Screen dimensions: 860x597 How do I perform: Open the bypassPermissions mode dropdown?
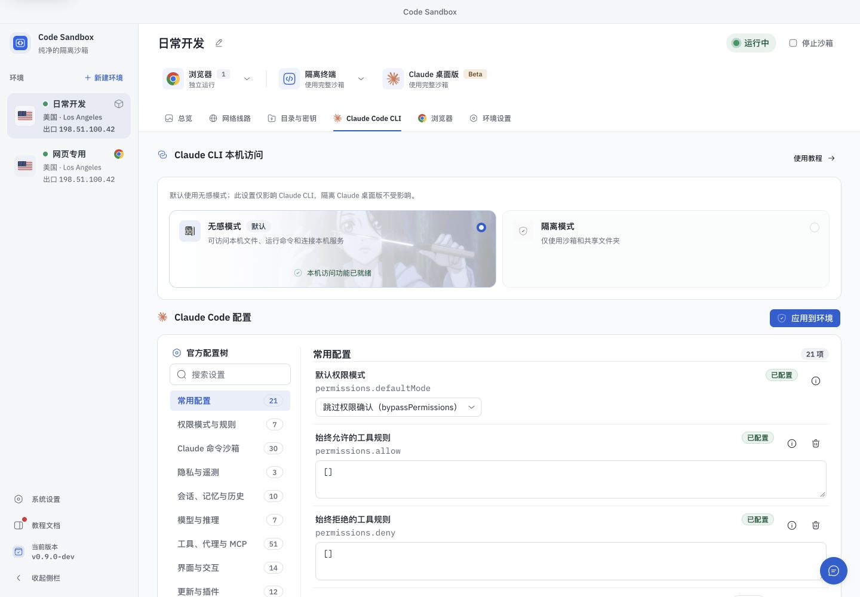pos(398,407)
